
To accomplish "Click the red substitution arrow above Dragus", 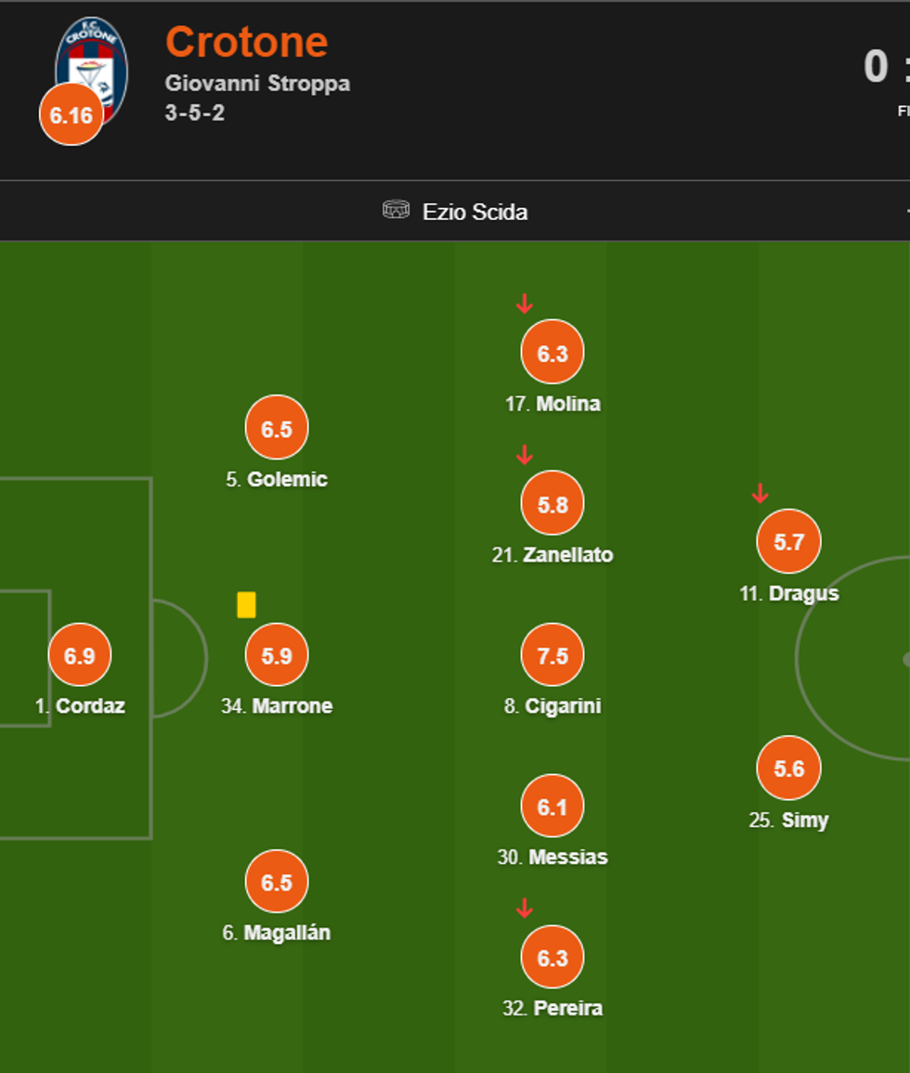I will click(760, 493).
